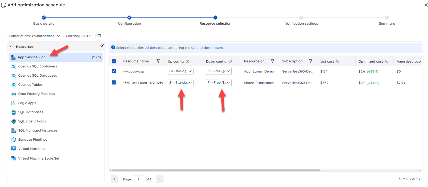Viewport: 428px width, 187px height.
Task: Click the Down config info icon
Action: 230,61
